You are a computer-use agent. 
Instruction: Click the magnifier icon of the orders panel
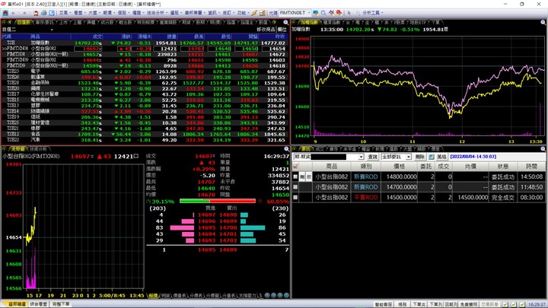[543, 149]
